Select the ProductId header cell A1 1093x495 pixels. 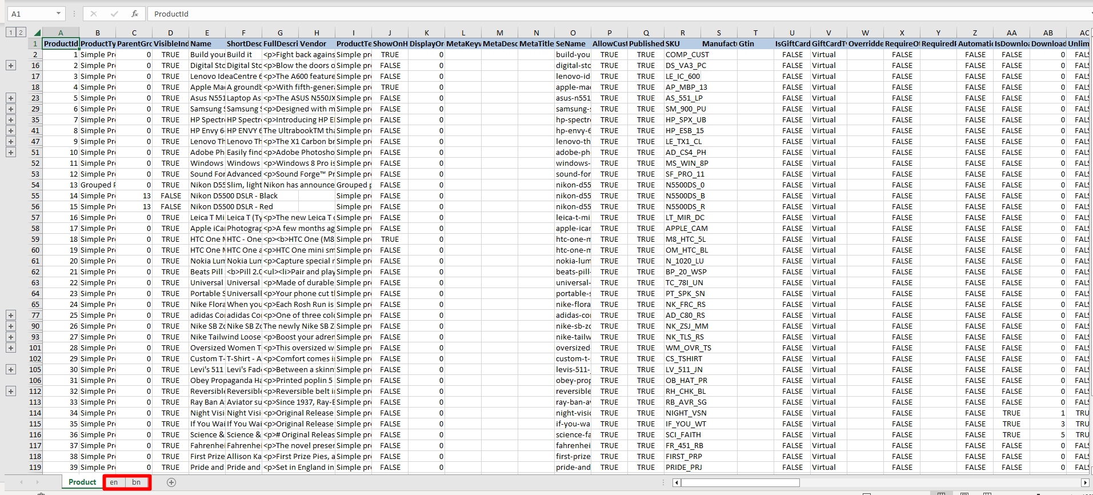[x=61, y=44]
